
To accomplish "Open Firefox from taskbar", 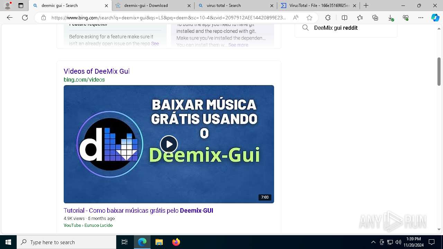I will pos(176,242).
